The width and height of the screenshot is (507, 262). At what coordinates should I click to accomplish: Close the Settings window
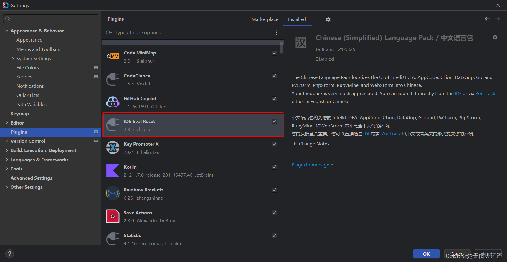[498, 5]
